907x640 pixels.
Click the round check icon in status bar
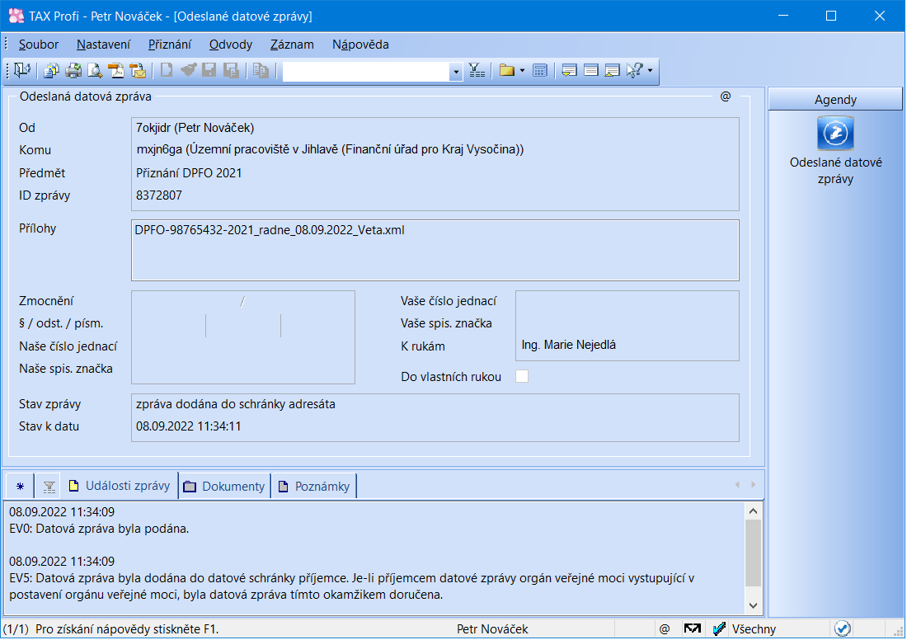pyautogui.click(x=842, y=628)
